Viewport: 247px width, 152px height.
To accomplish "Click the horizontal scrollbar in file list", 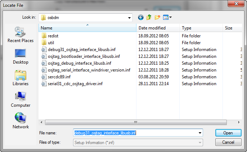I will tap(135, 122).
